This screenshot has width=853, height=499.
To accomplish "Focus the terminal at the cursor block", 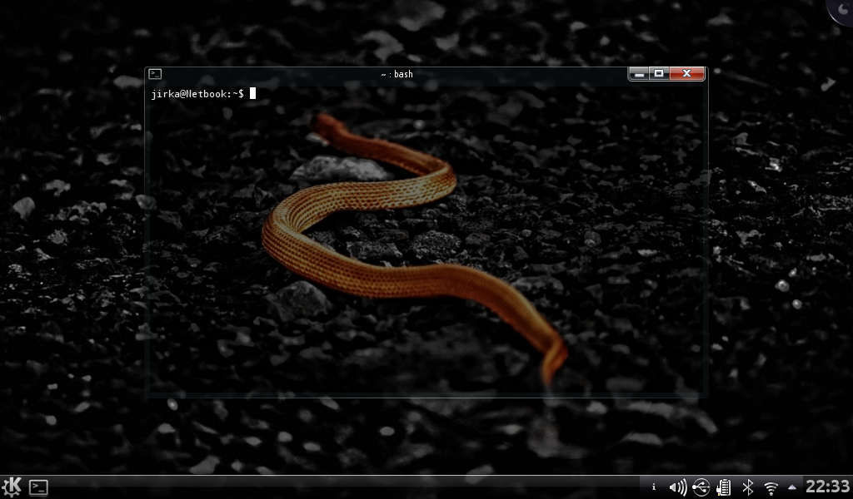I will (252, 93).
